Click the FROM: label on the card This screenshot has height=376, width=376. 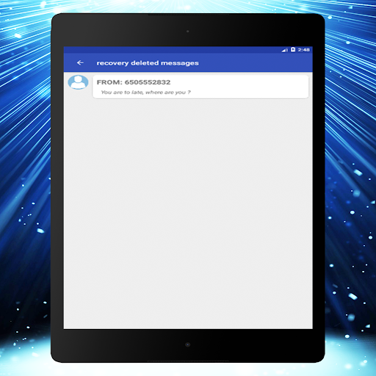tap(109, 82)
